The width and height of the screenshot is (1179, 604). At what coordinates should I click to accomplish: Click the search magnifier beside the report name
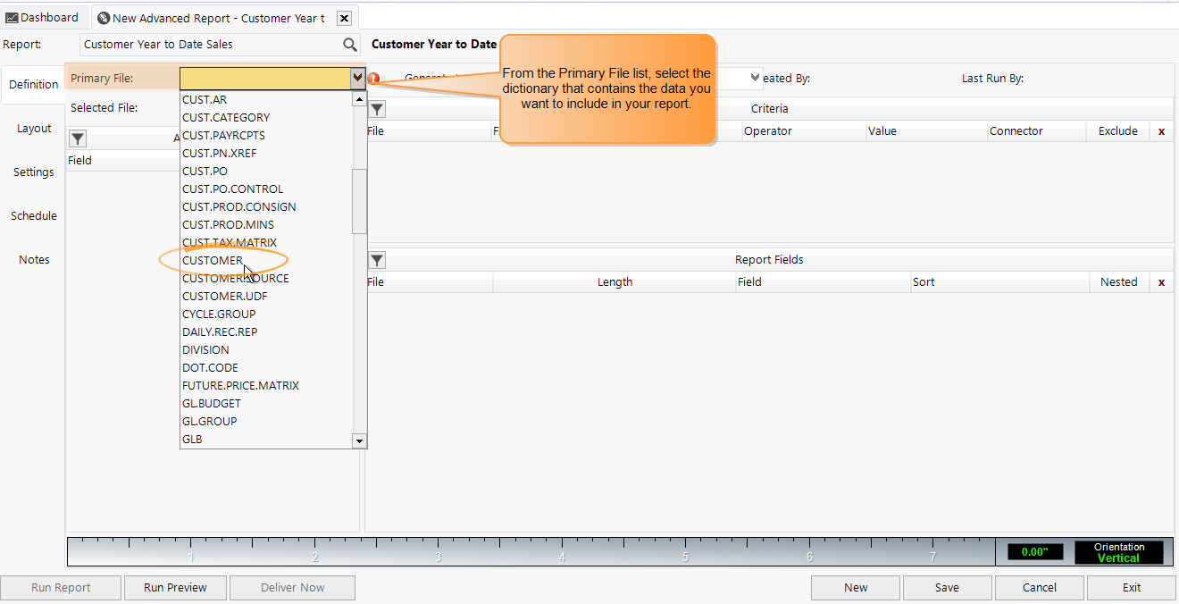(x=349, y=44)
